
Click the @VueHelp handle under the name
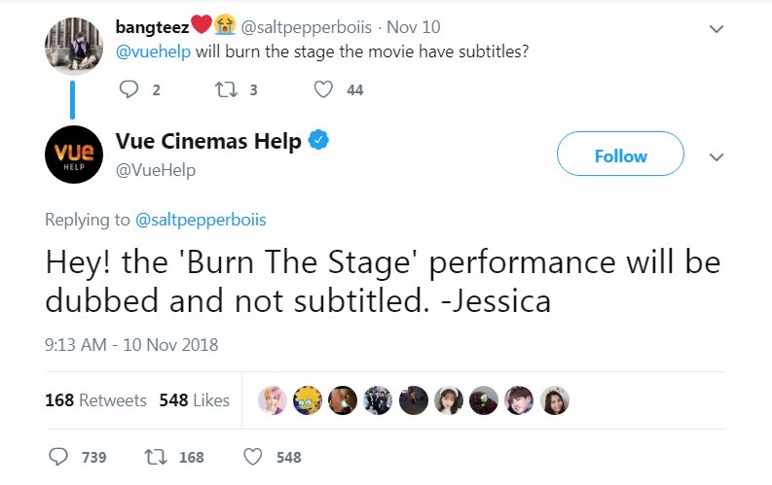coord(156,170)
